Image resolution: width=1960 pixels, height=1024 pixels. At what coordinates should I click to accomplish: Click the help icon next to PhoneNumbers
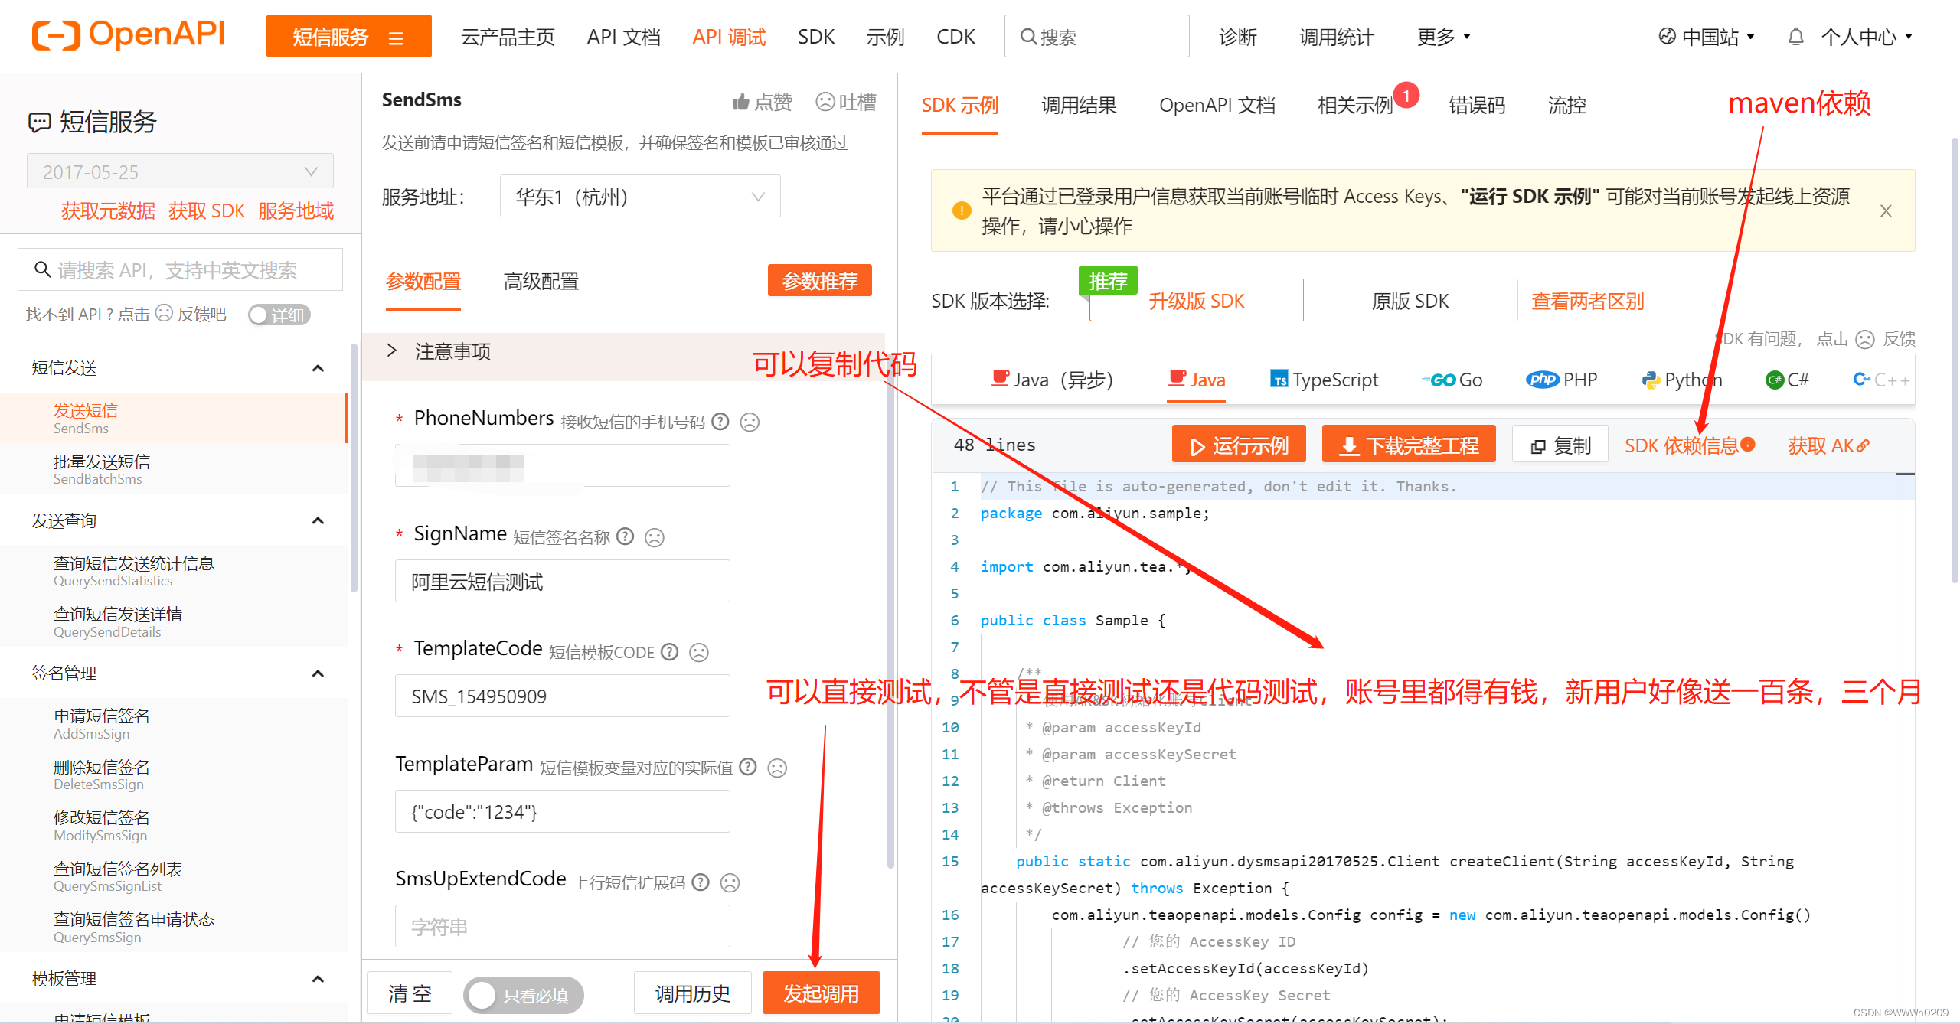pyautogui.click(x=720, y=421)
